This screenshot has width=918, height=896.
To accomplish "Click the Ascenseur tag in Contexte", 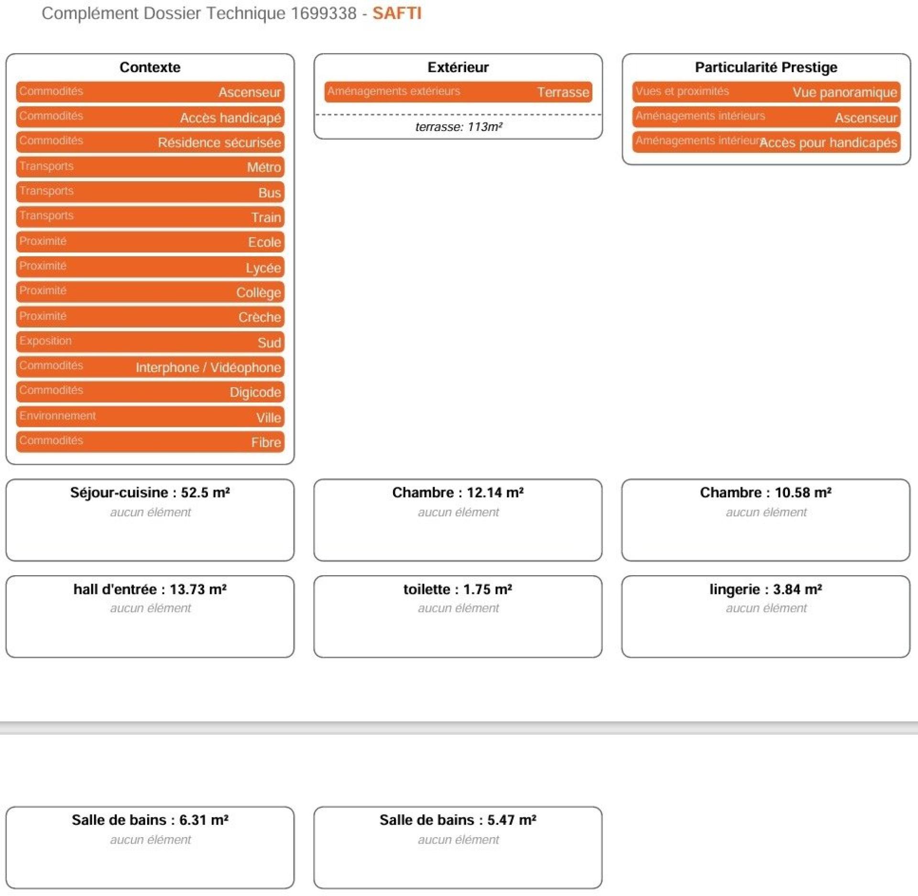I will coord(150,92).
